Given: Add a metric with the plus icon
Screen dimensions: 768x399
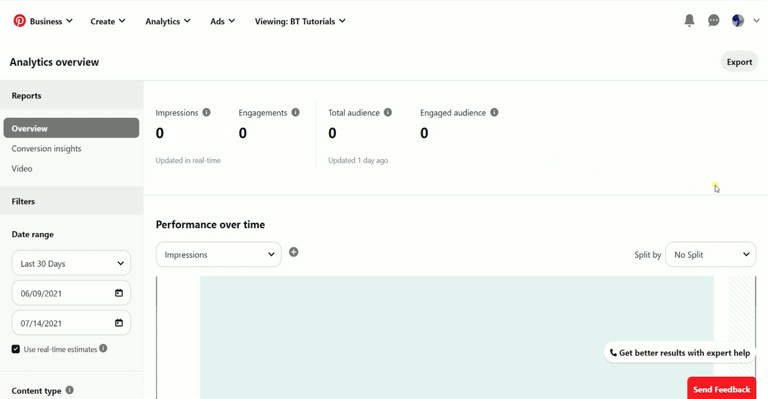Looking at the screenshot, I should [x=294, y=252].
